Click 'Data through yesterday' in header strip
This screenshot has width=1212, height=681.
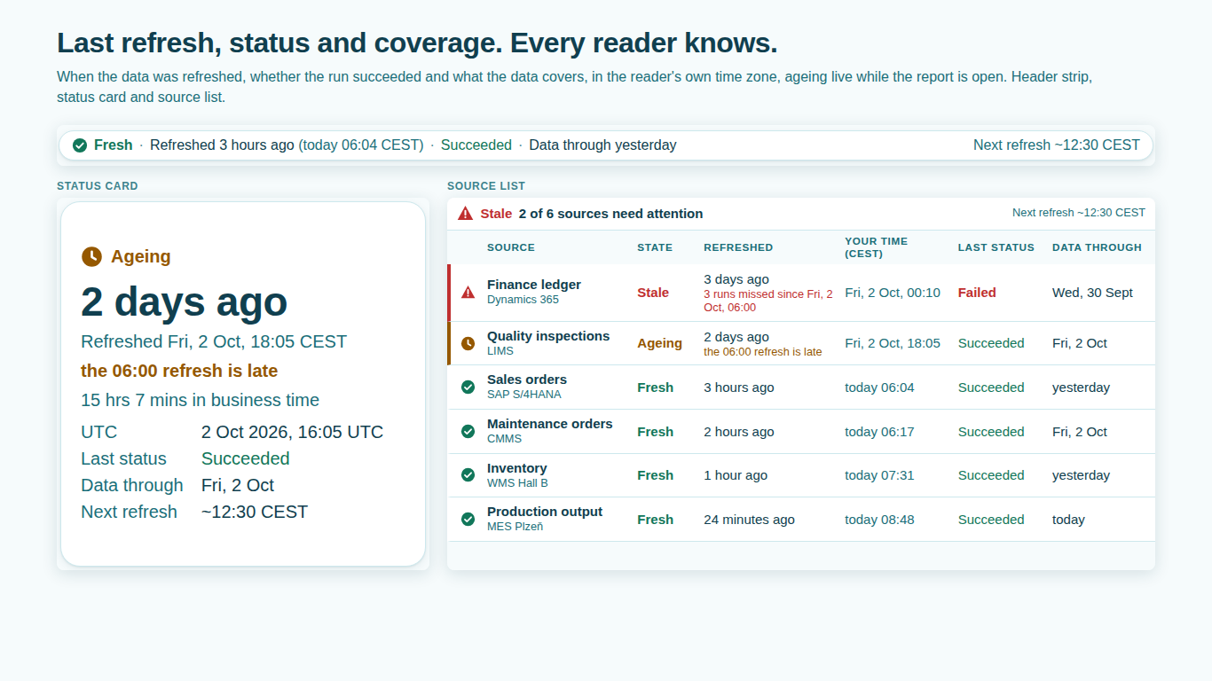(x=602, y=145)
